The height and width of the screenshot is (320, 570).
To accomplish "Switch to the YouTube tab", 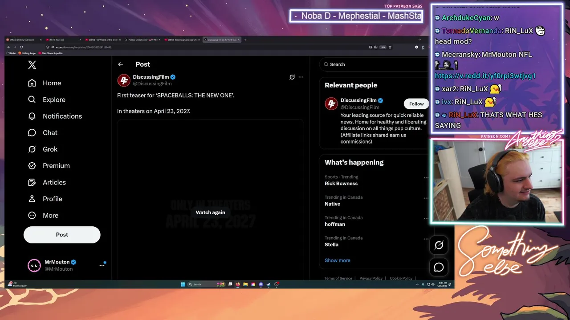I will coord(62,40).
